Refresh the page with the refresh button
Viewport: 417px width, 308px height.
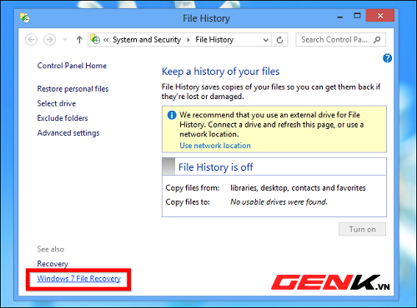(x=279, y=40)
